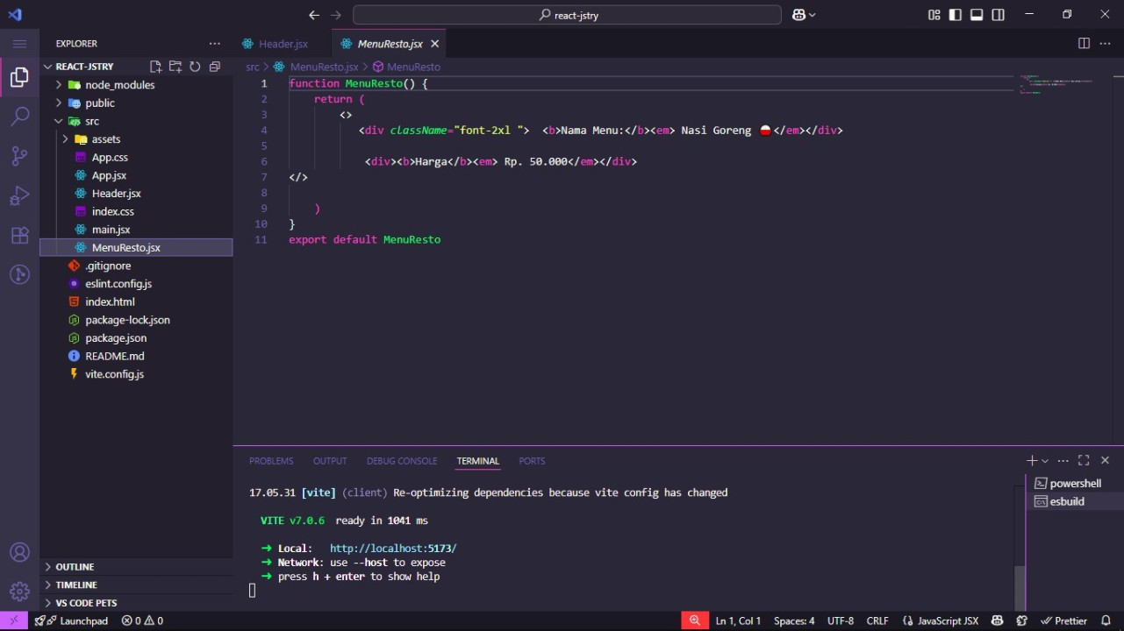Click the Prettier status bar button
Screen dimensions: 1124x631
1063,620
